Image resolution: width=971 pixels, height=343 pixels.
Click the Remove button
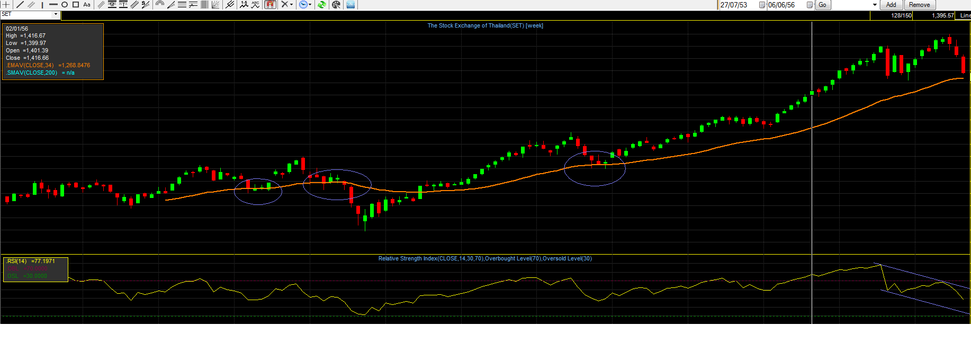(920, 5)
